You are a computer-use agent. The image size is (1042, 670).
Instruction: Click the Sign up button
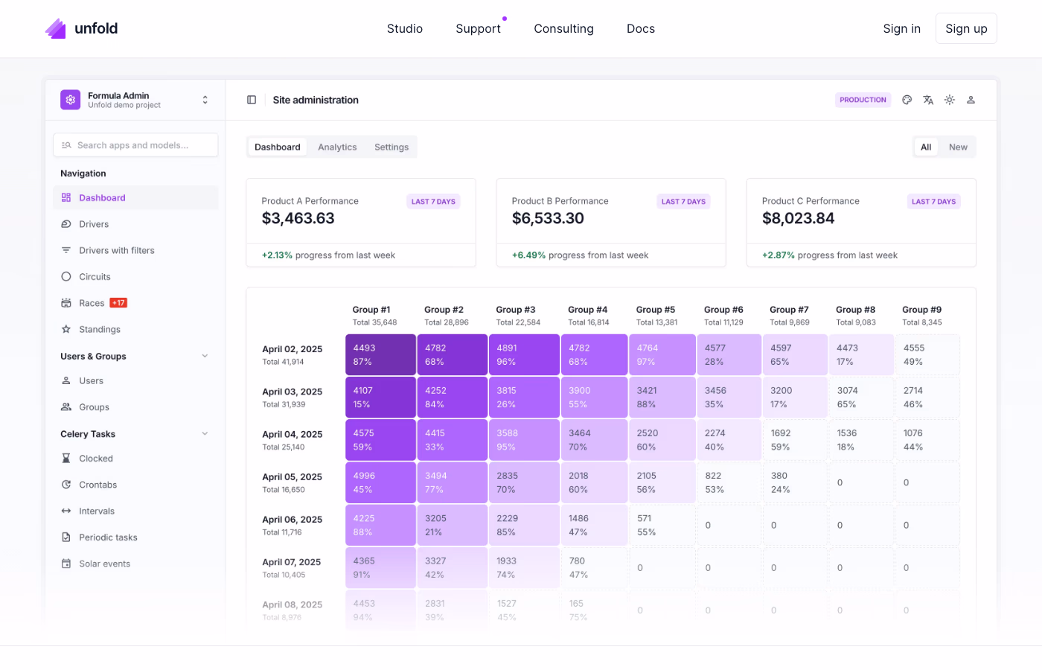click(966, 28)
